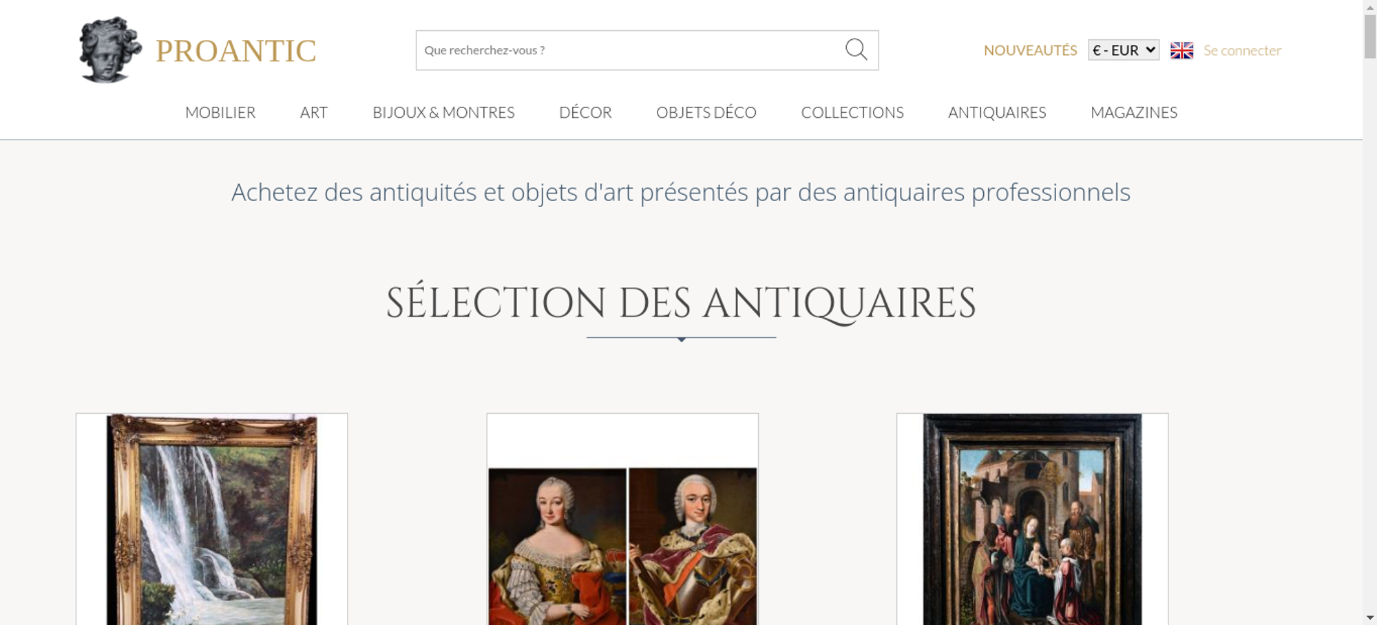1377x625 pixels.
Task: Open the Bijoux & Montres menu
Action: tap(443, 112)
